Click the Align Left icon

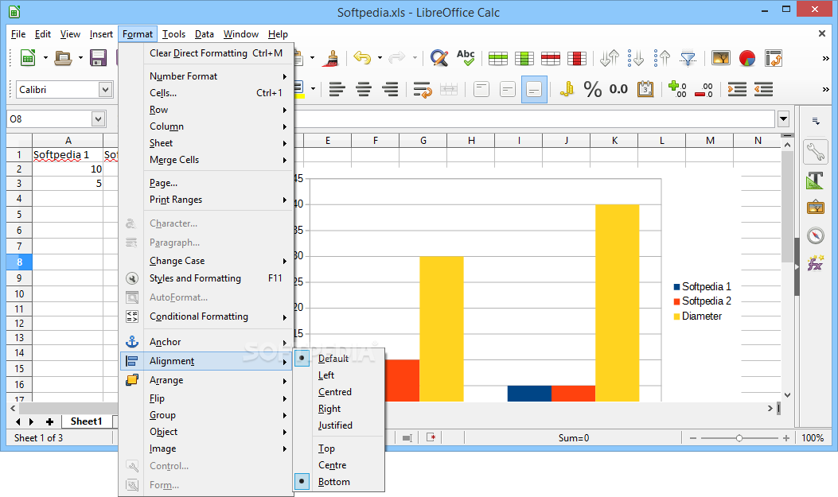point(337,89)
